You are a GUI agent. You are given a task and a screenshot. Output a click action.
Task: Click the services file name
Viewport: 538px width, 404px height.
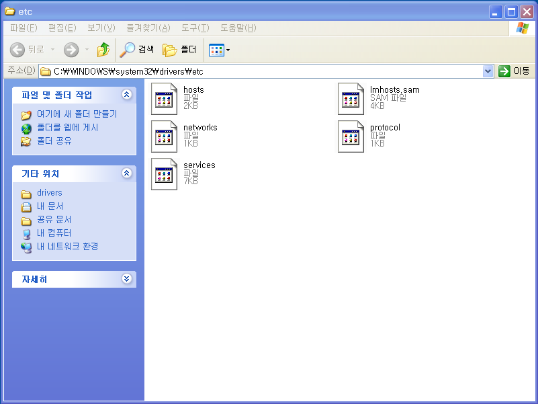[x=199, y=165]
